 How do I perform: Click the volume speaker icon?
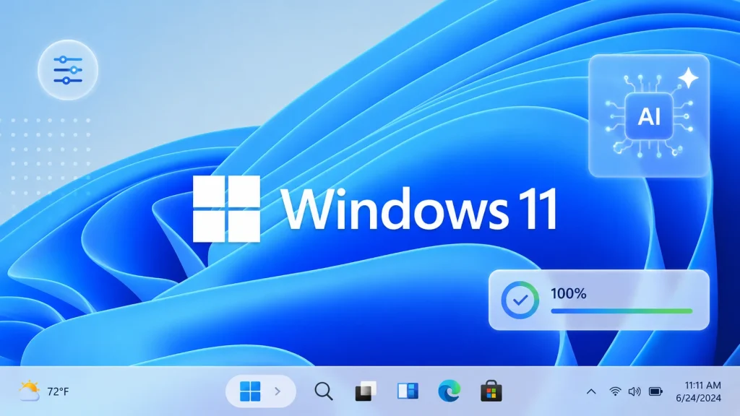click(634, 391)
